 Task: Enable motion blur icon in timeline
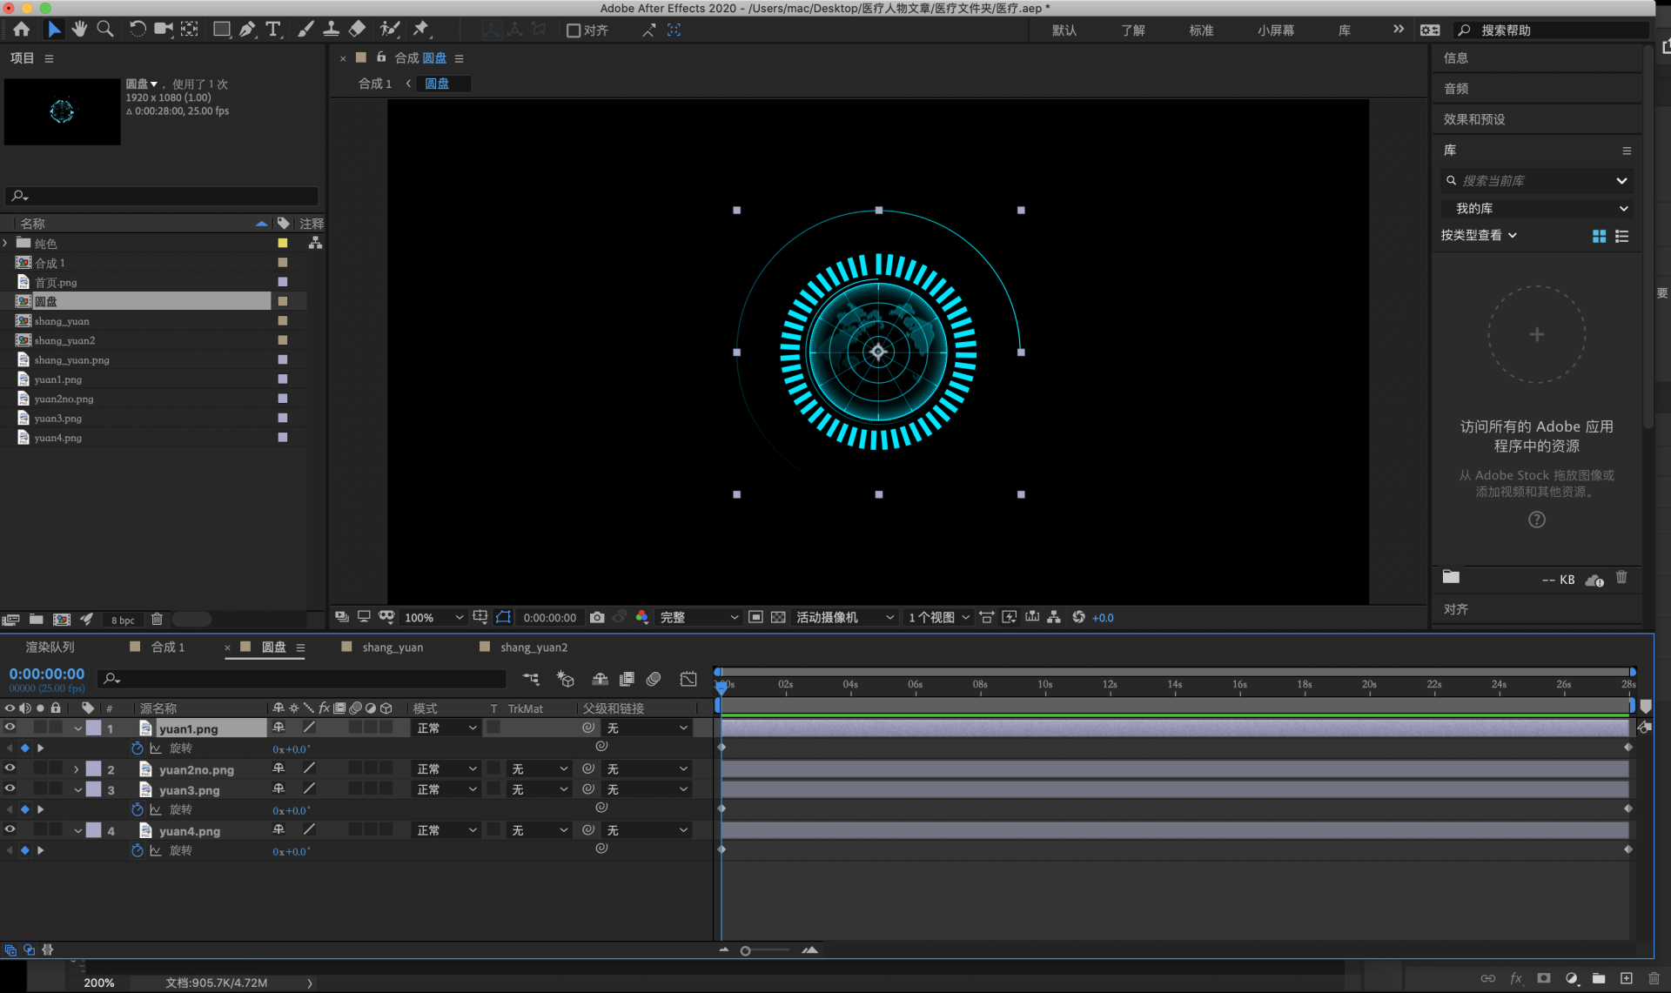pos(654,679)
